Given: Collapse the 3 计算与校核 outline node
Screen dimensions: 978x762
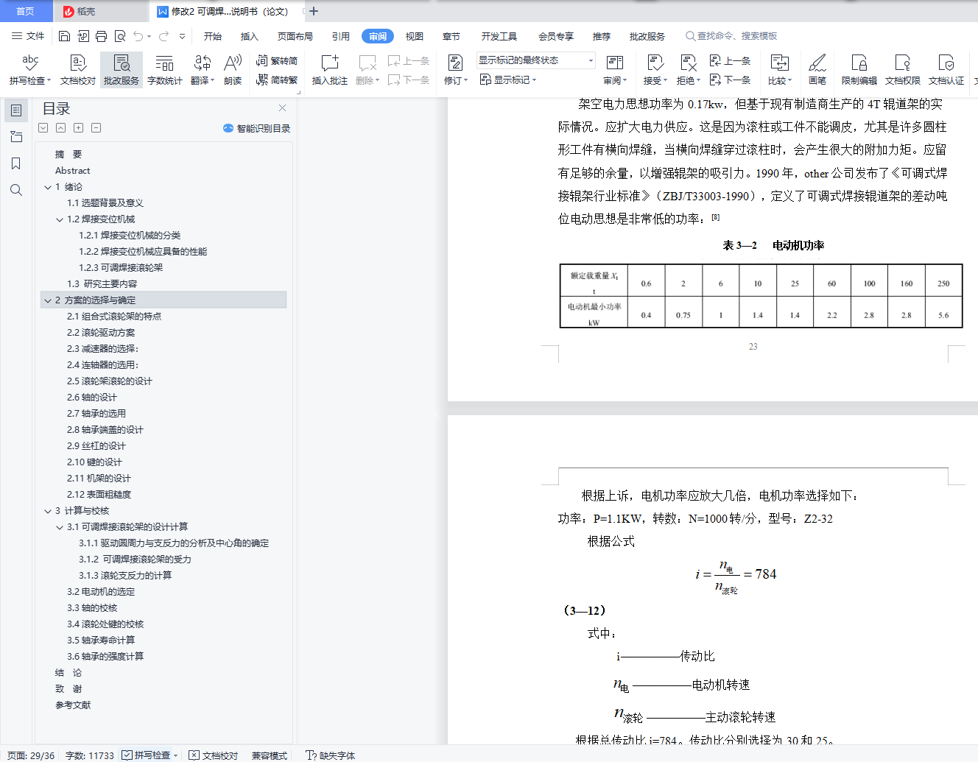Looking at the screenshot, I should [x=48, y=511].
